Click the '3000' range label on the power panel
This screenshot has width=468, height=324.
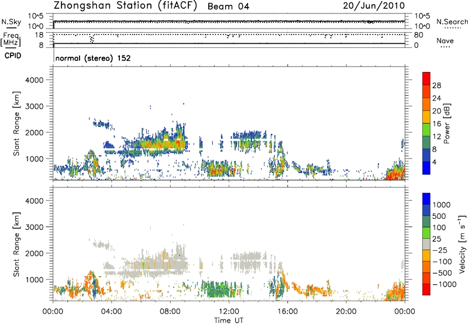(35, 106)
